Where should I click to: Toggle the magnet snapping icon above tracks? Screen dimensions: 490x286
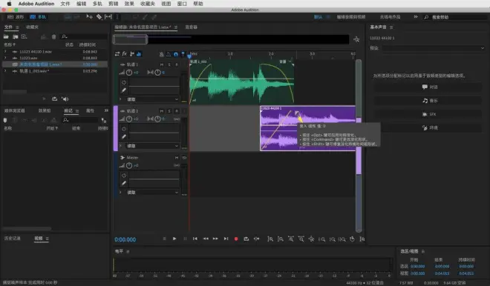[176, 54]
